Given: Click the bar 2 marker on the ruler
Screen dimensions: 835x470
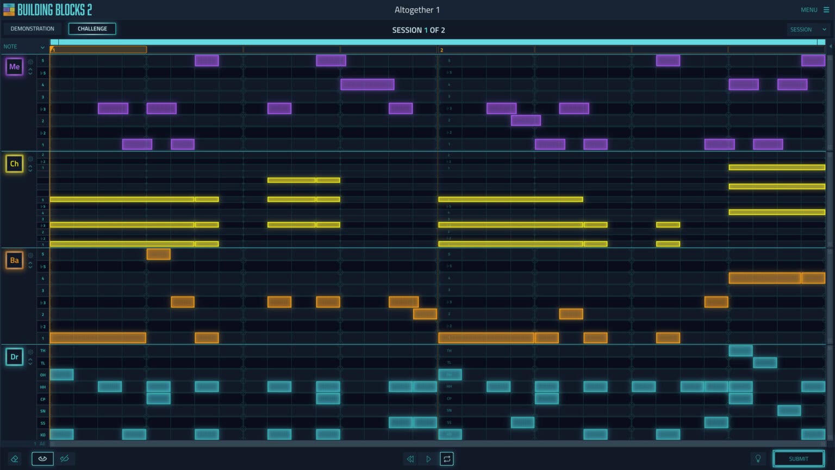Looking at the screenshot, I should (443, 49).
